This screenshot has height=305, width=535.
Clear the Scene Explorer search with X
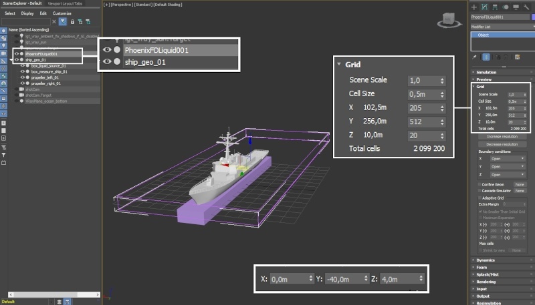click(x=54, y=22)
